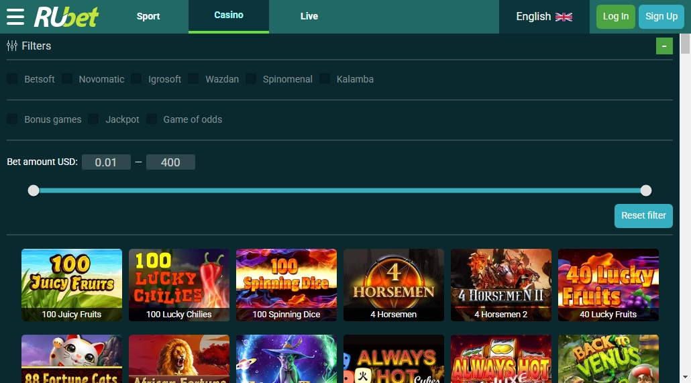Check the Betsoft provider filter
Image resolution: width=691 pixels, height=383 pixels.
(x=12, y=79)
